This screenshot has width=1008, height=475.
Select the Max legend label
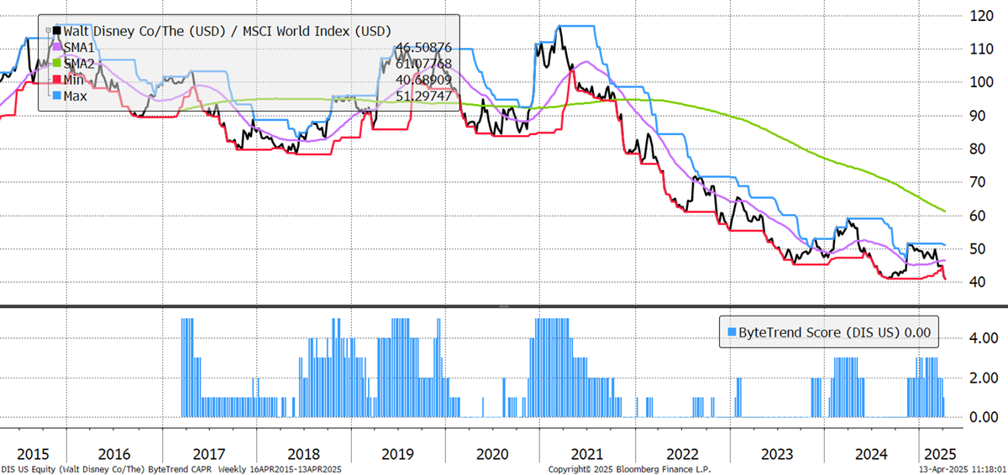pos(77,96)
